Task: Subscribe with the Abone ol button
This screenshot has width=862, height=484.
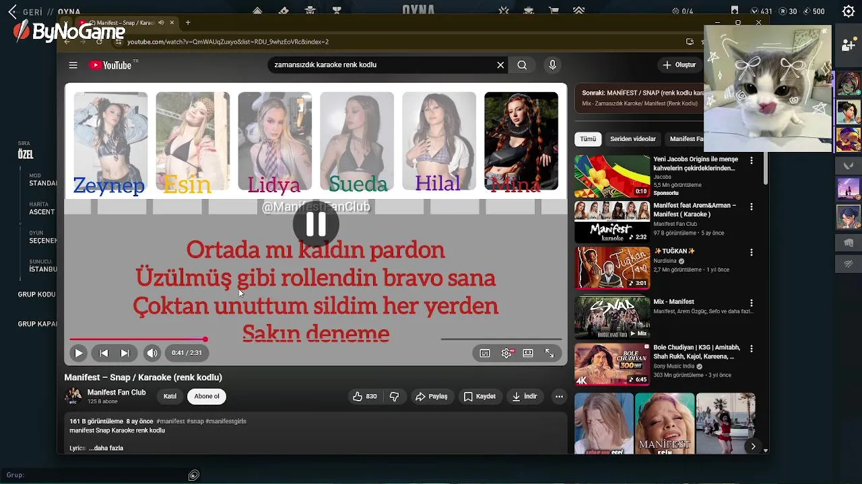Action: click(207, 397)
